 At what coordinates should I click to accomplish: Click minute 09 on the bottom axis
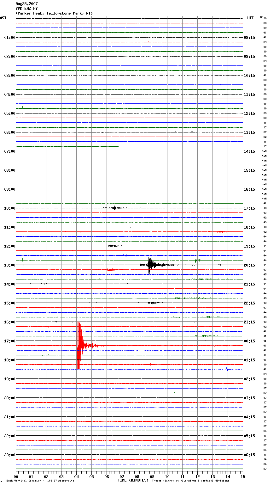(152, 476)
